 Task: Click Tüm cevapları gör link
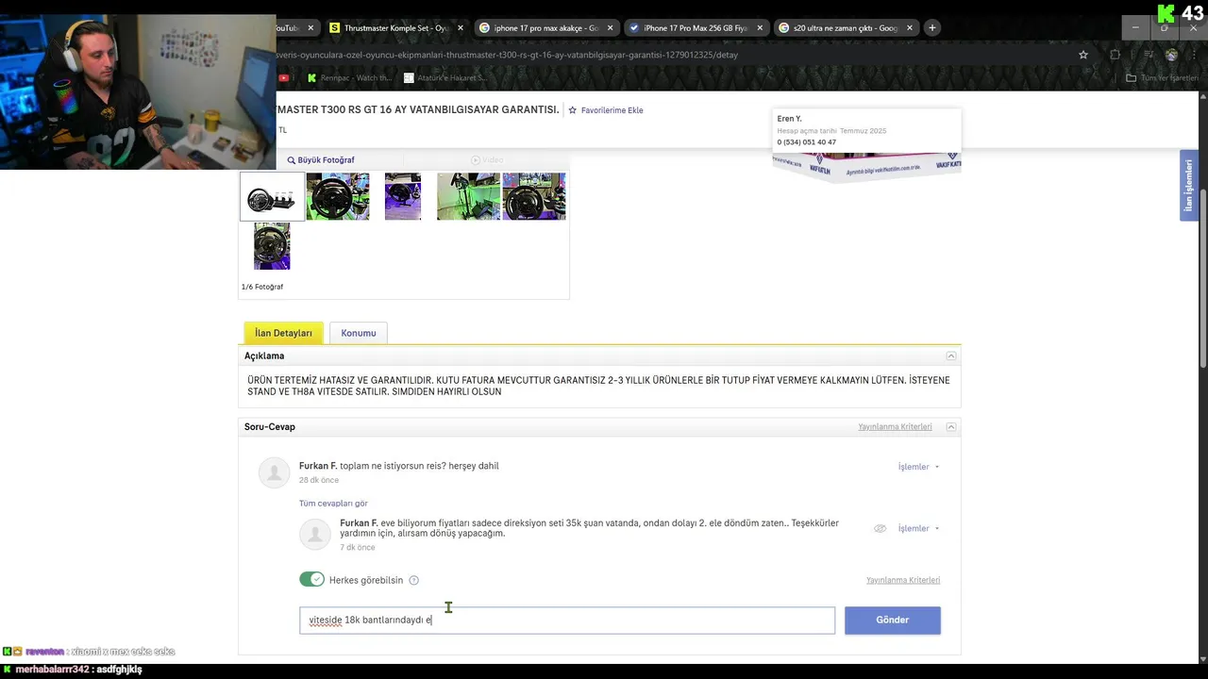click(333, 504)
